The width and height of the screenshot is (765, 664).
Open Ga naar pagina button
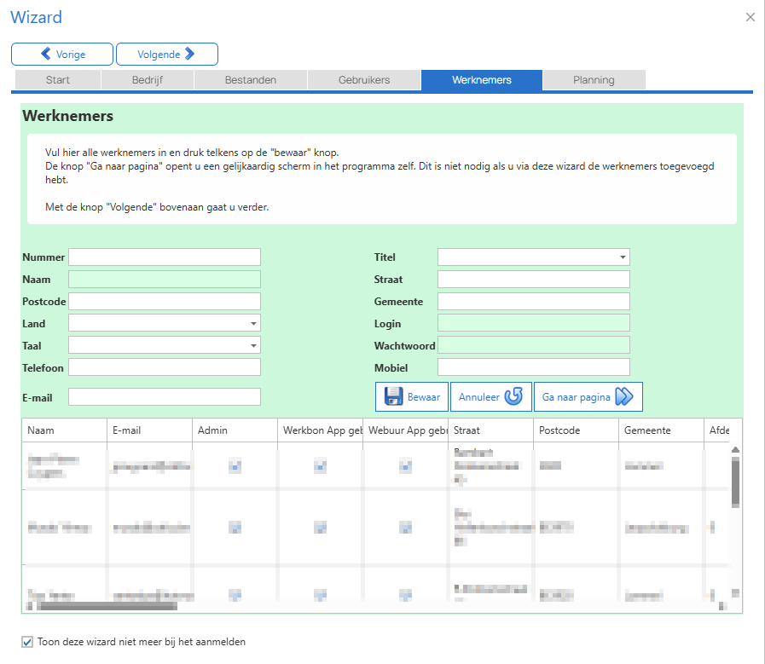pos(588,397)
